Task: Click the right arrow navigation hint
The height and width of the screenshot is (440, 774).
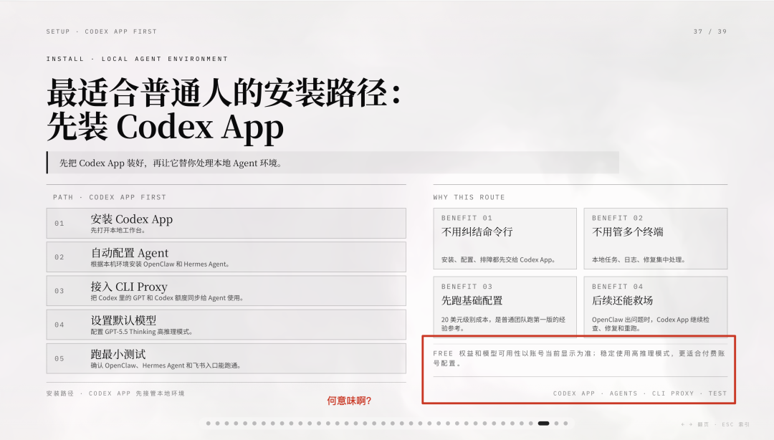Action: (691, 424)
